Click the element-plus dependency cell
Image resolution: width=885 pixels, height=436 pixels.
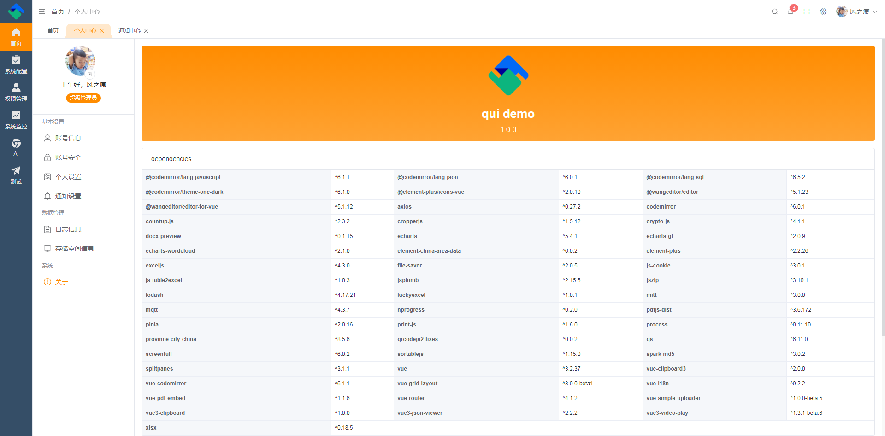[x=714, y=251]
